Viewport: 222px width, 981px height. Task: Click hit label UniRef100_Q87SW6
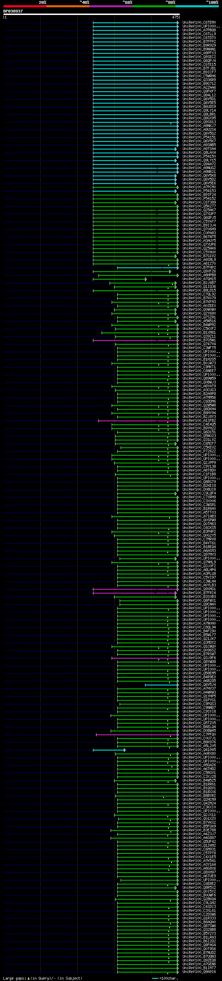199,926
